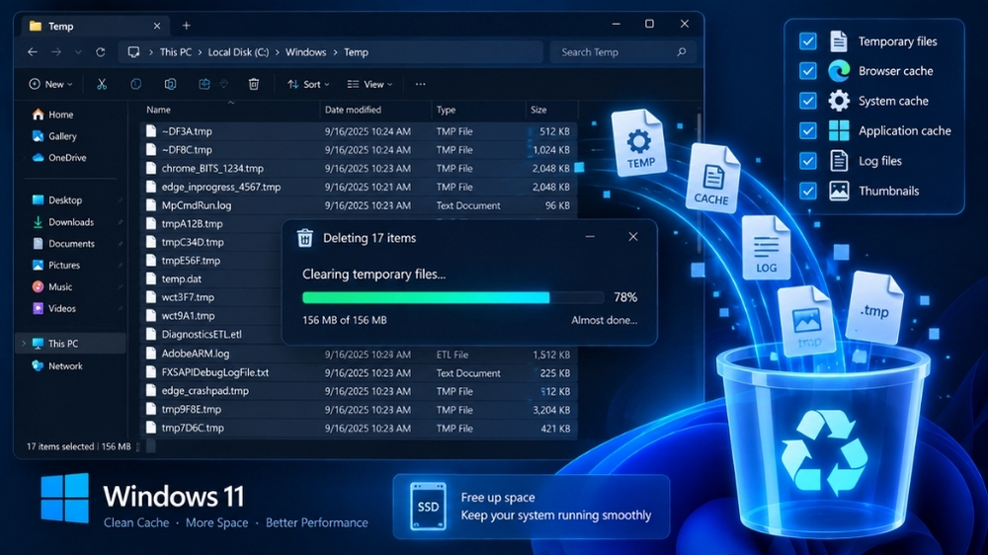Close the Deleting 17 items dialog
This screenshot has height=555, width=988.
click(x=633, y=237)
